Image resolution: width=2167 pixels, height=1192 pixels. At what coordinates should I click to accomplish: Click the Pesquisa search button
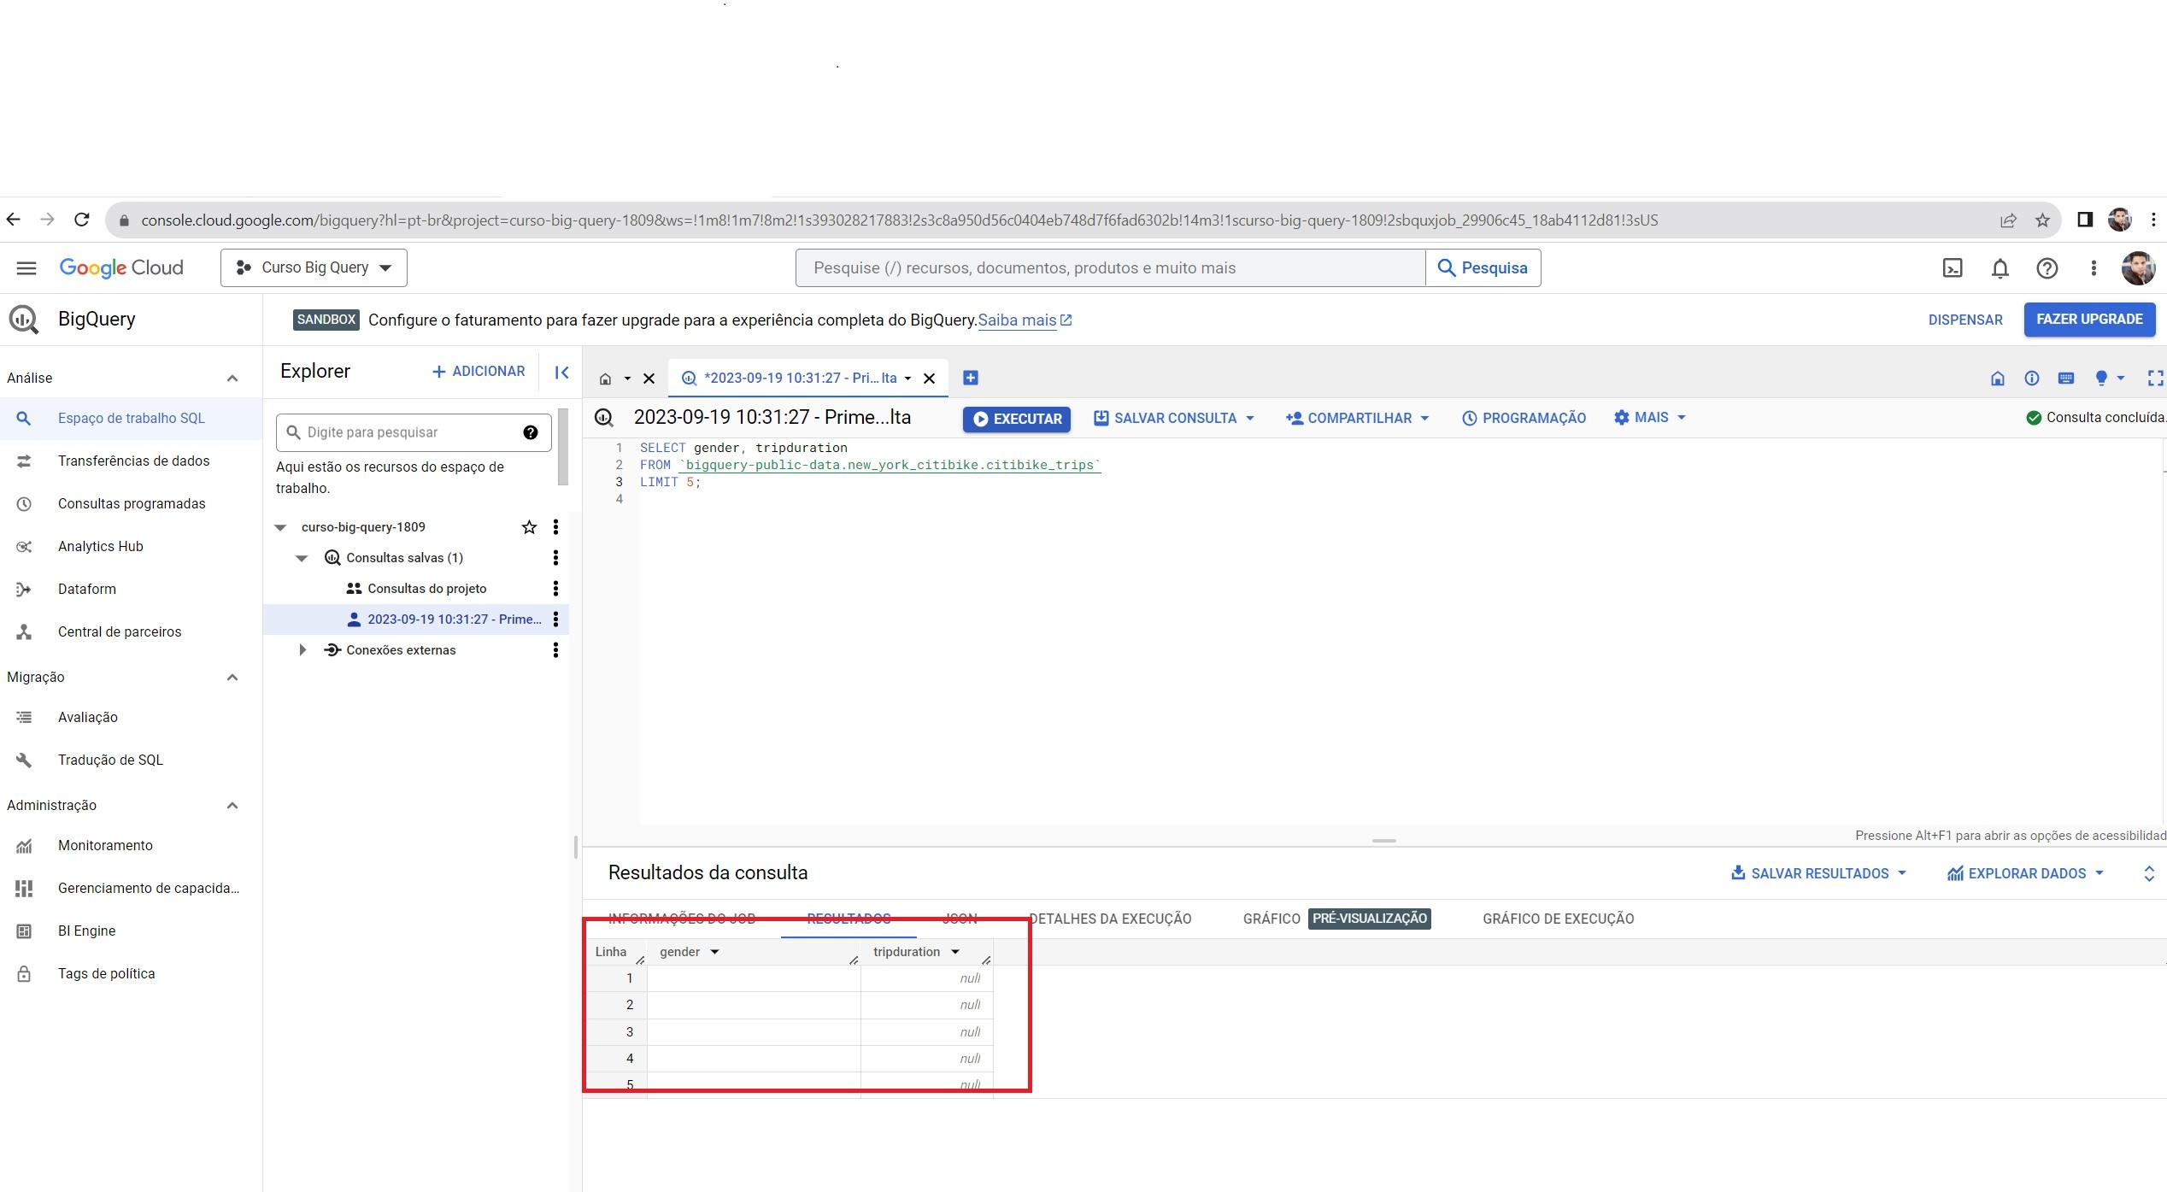pos(1483,268)
